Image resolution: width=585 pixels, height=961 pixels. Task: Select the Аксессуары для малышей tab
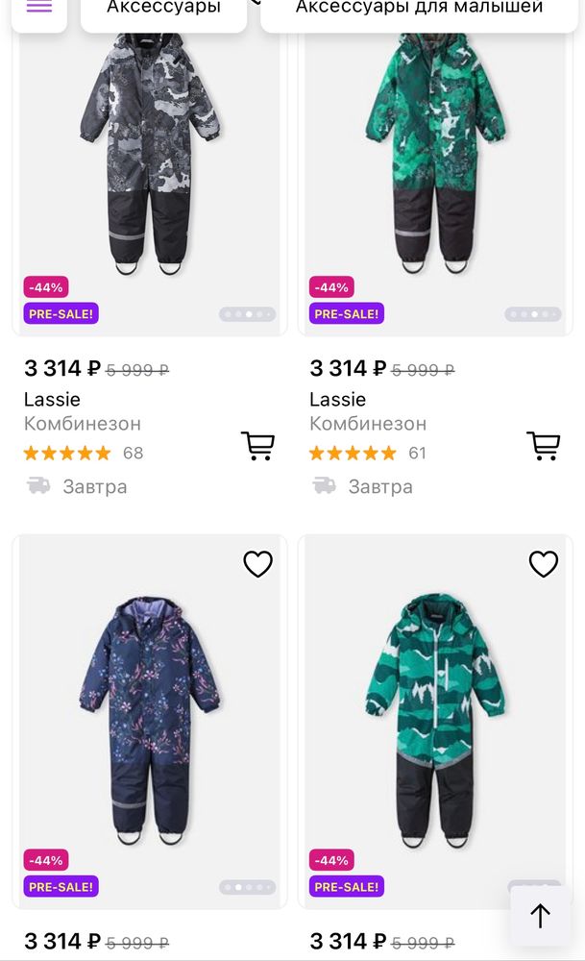click(x=419, y=10)
